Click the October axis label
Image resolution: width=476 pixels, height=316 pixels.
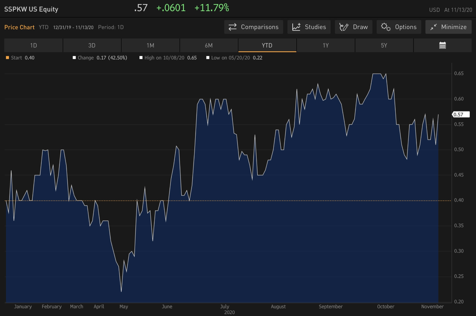pyautogui.click(x=386, y=307)
